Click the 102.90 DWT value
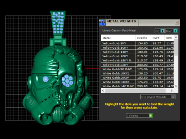The width and height of the screenshot is (186, 139). [x=158, y=47]
